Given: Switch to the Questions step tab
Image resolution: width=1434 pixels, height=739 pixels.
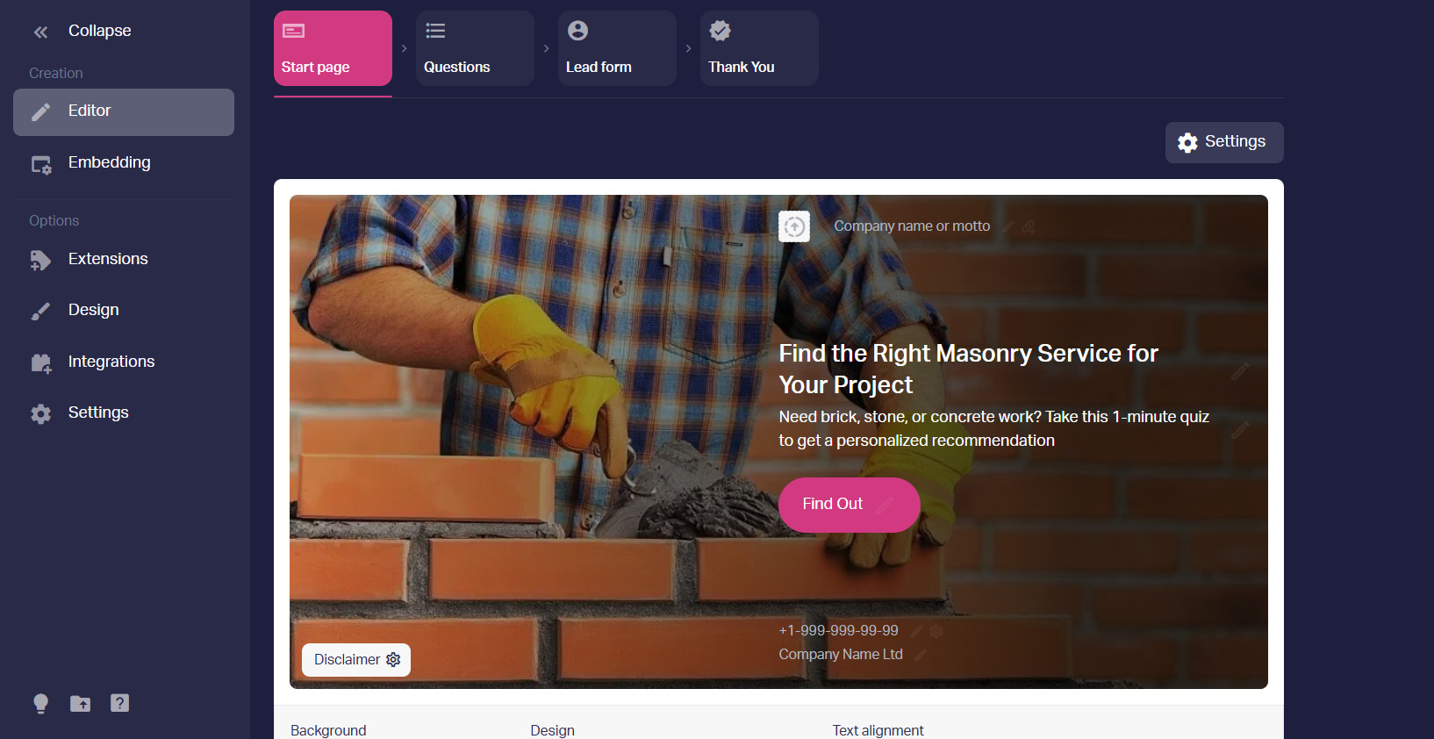Looking at the screenshot, I should point(475,48).
